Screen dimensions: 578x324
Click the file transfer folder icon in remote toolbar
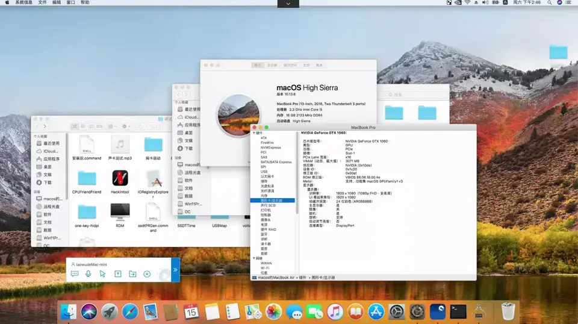(132, 274)
